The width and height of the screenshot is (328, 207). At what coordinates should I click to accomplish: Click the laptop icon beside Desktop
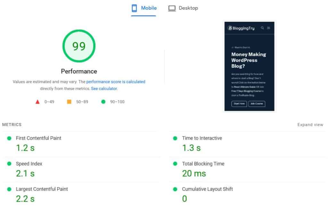coord(172,8)
